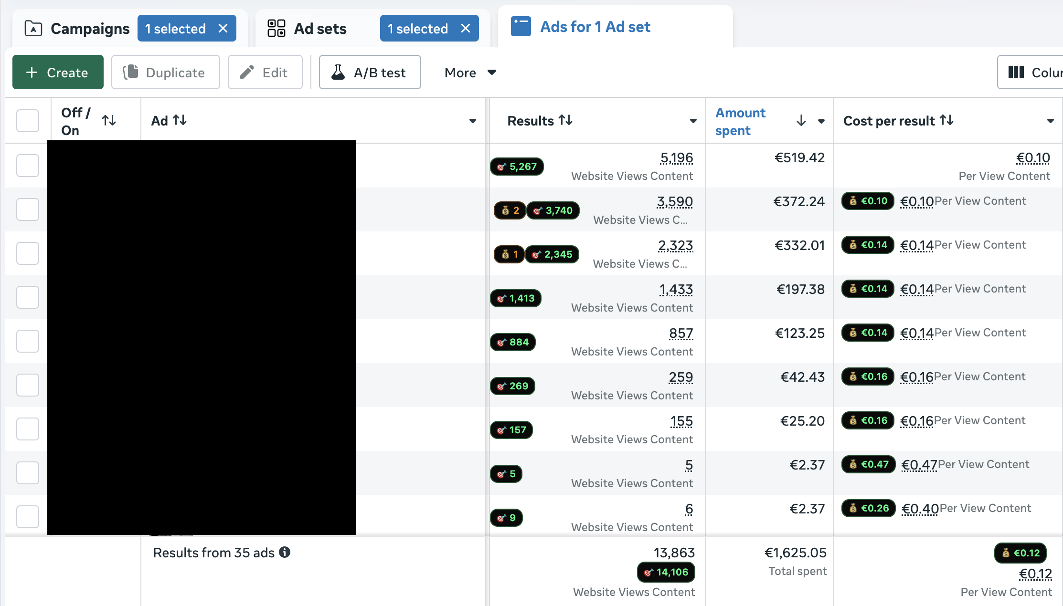Click the Ad sets grid icon
This screenshot has height=606, width=1063.
(x=276, y=28)
